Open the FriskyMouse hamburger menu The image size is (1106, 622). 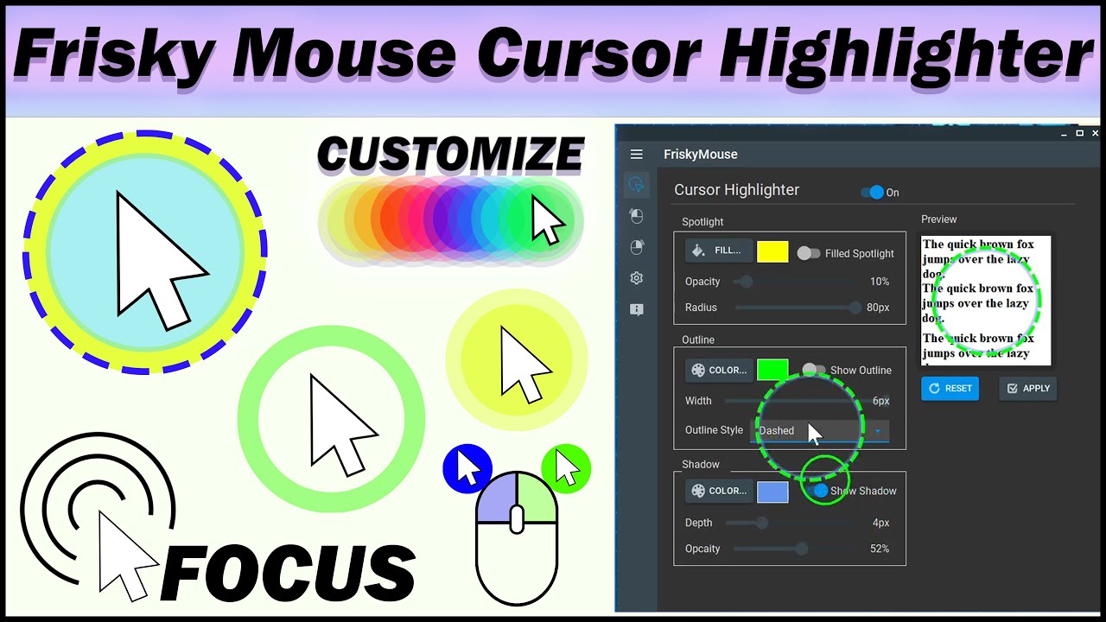pyautogui.click(x=637, y=155)
